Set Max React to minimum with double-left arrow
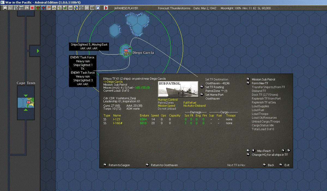The height and width of the screenshot is (191, 327). point(248,151)
